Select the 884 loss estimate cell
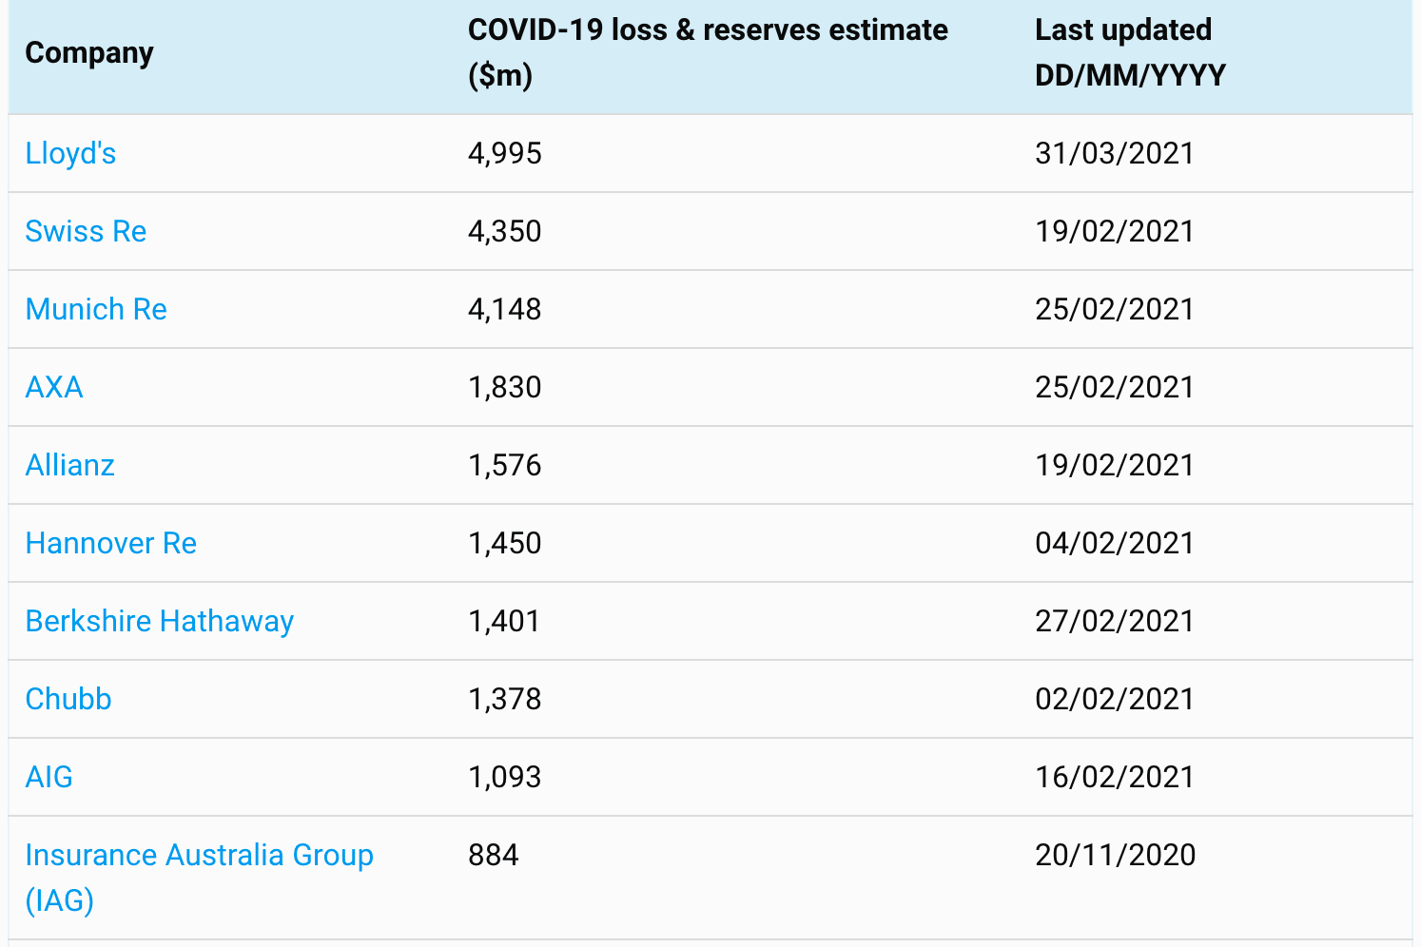The image size is (1421, 947). click(x=494, y=855)
